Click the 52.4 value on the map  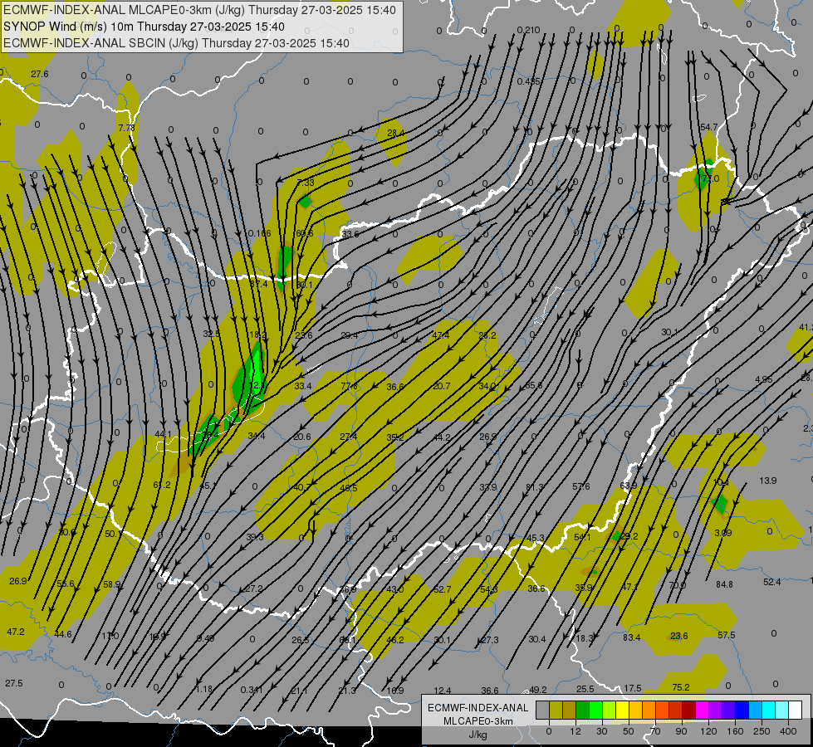pos(772,582)
